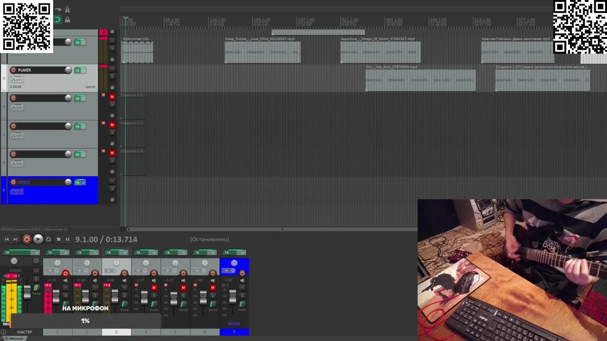Arm the RP355 track for recording
Viewport: 607px width, 341px height.
[x=13, y=182]
